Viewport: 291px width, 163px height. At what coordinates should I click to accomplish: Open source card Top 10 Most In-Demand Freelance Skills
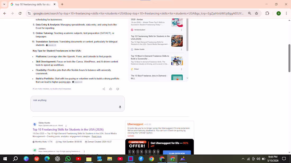tap(150, 57)
